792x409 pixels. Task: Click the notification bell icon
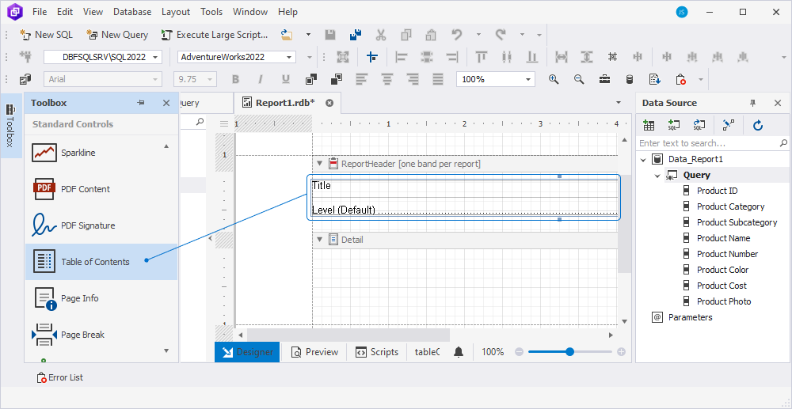point(459,352)
